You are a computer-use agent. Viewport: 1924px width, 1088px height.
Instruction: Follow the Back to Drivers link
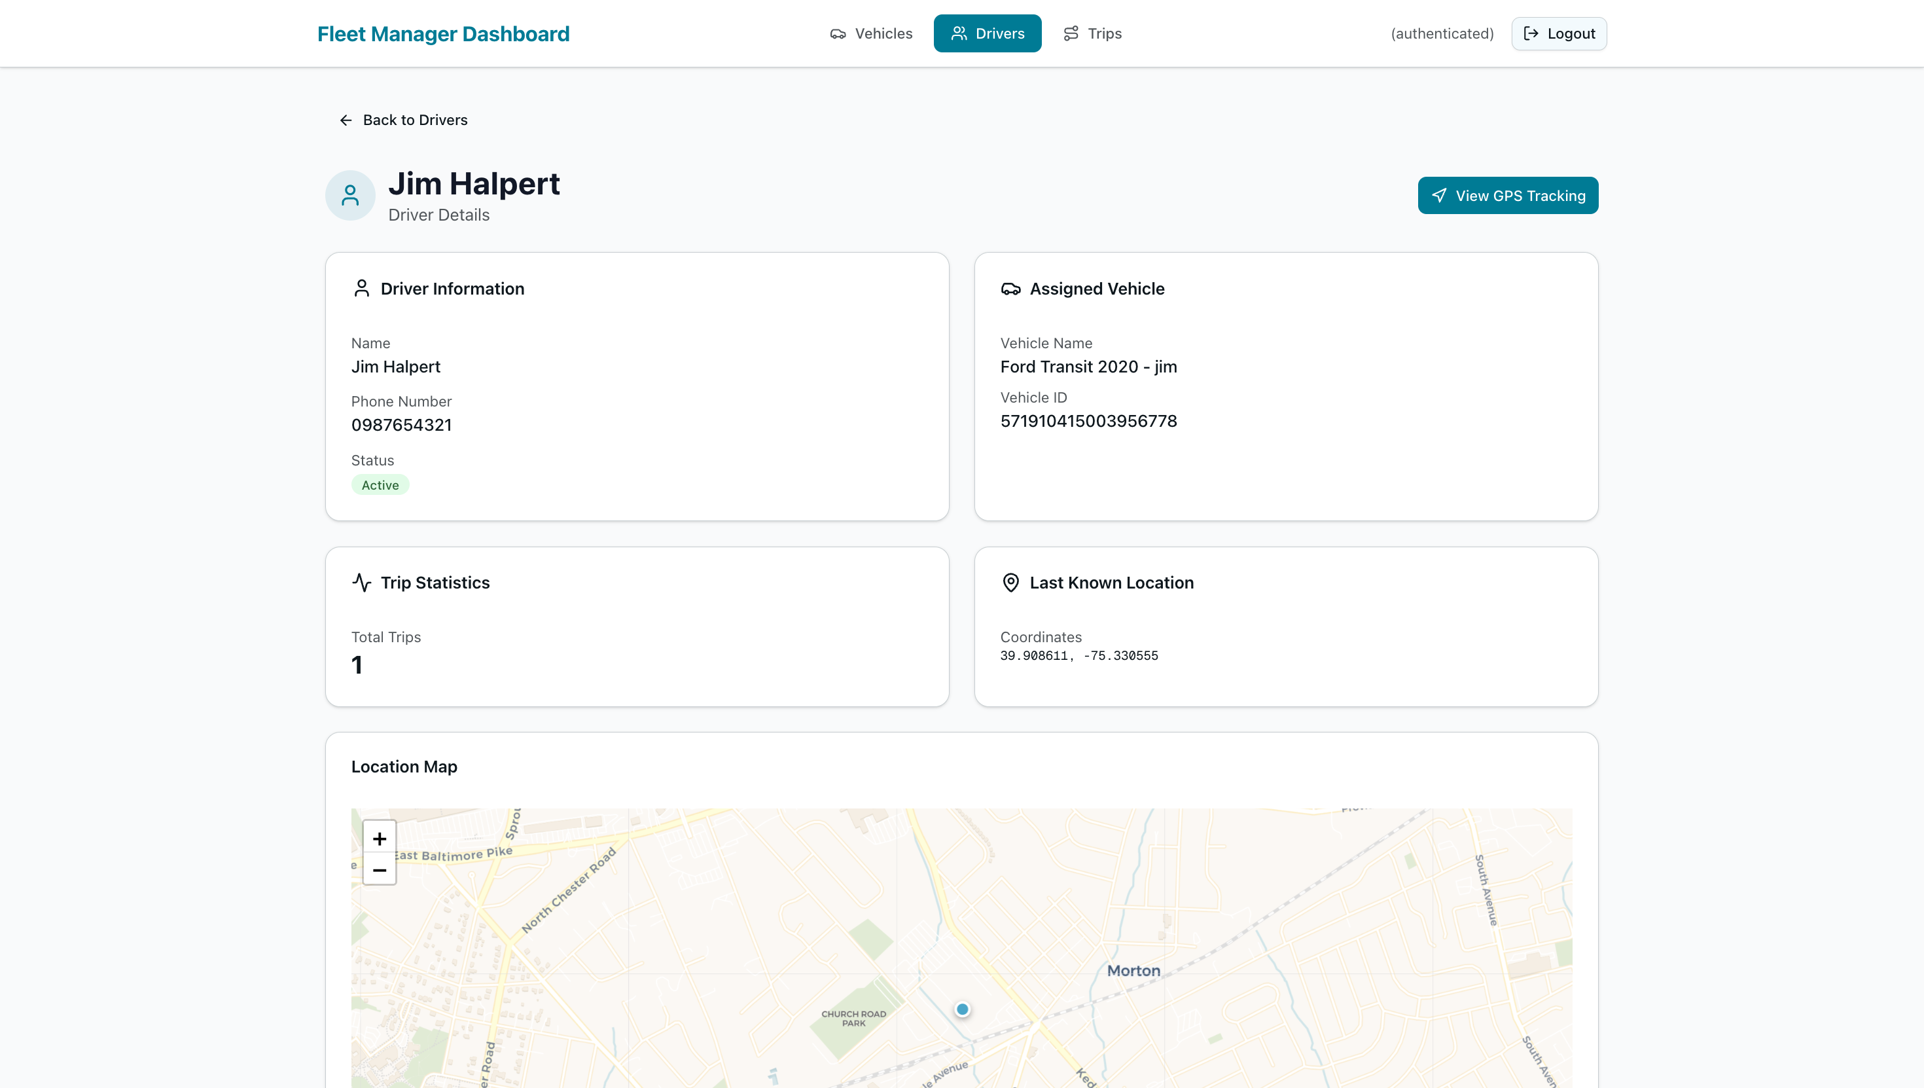click(414, 120)
